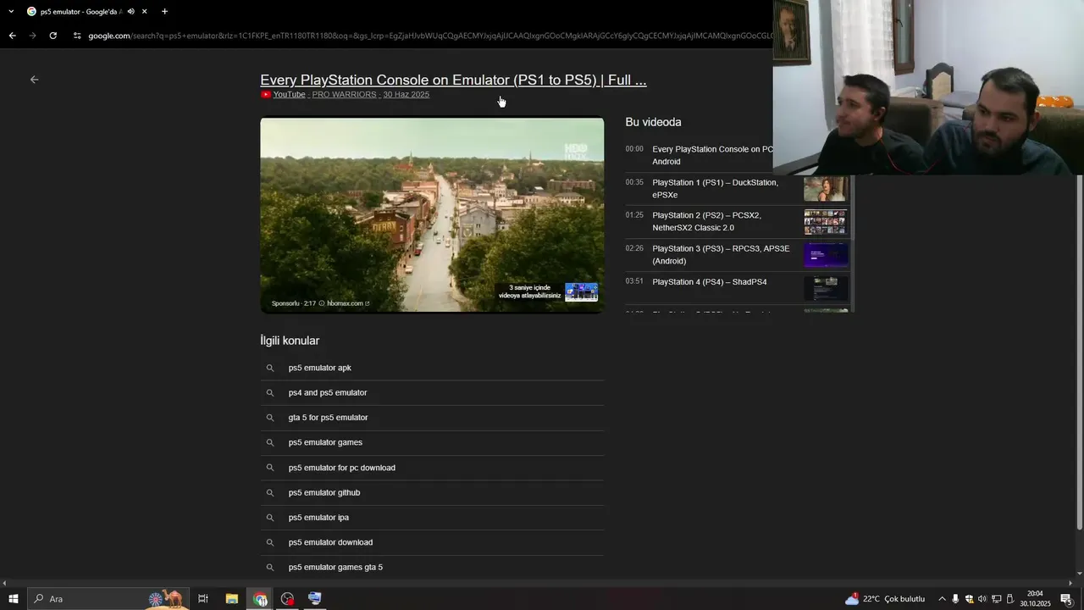Image resolution: width=1084 pixels, height=610 pixels.
Task: Open the volume tray icon
Action: point(982,599)
